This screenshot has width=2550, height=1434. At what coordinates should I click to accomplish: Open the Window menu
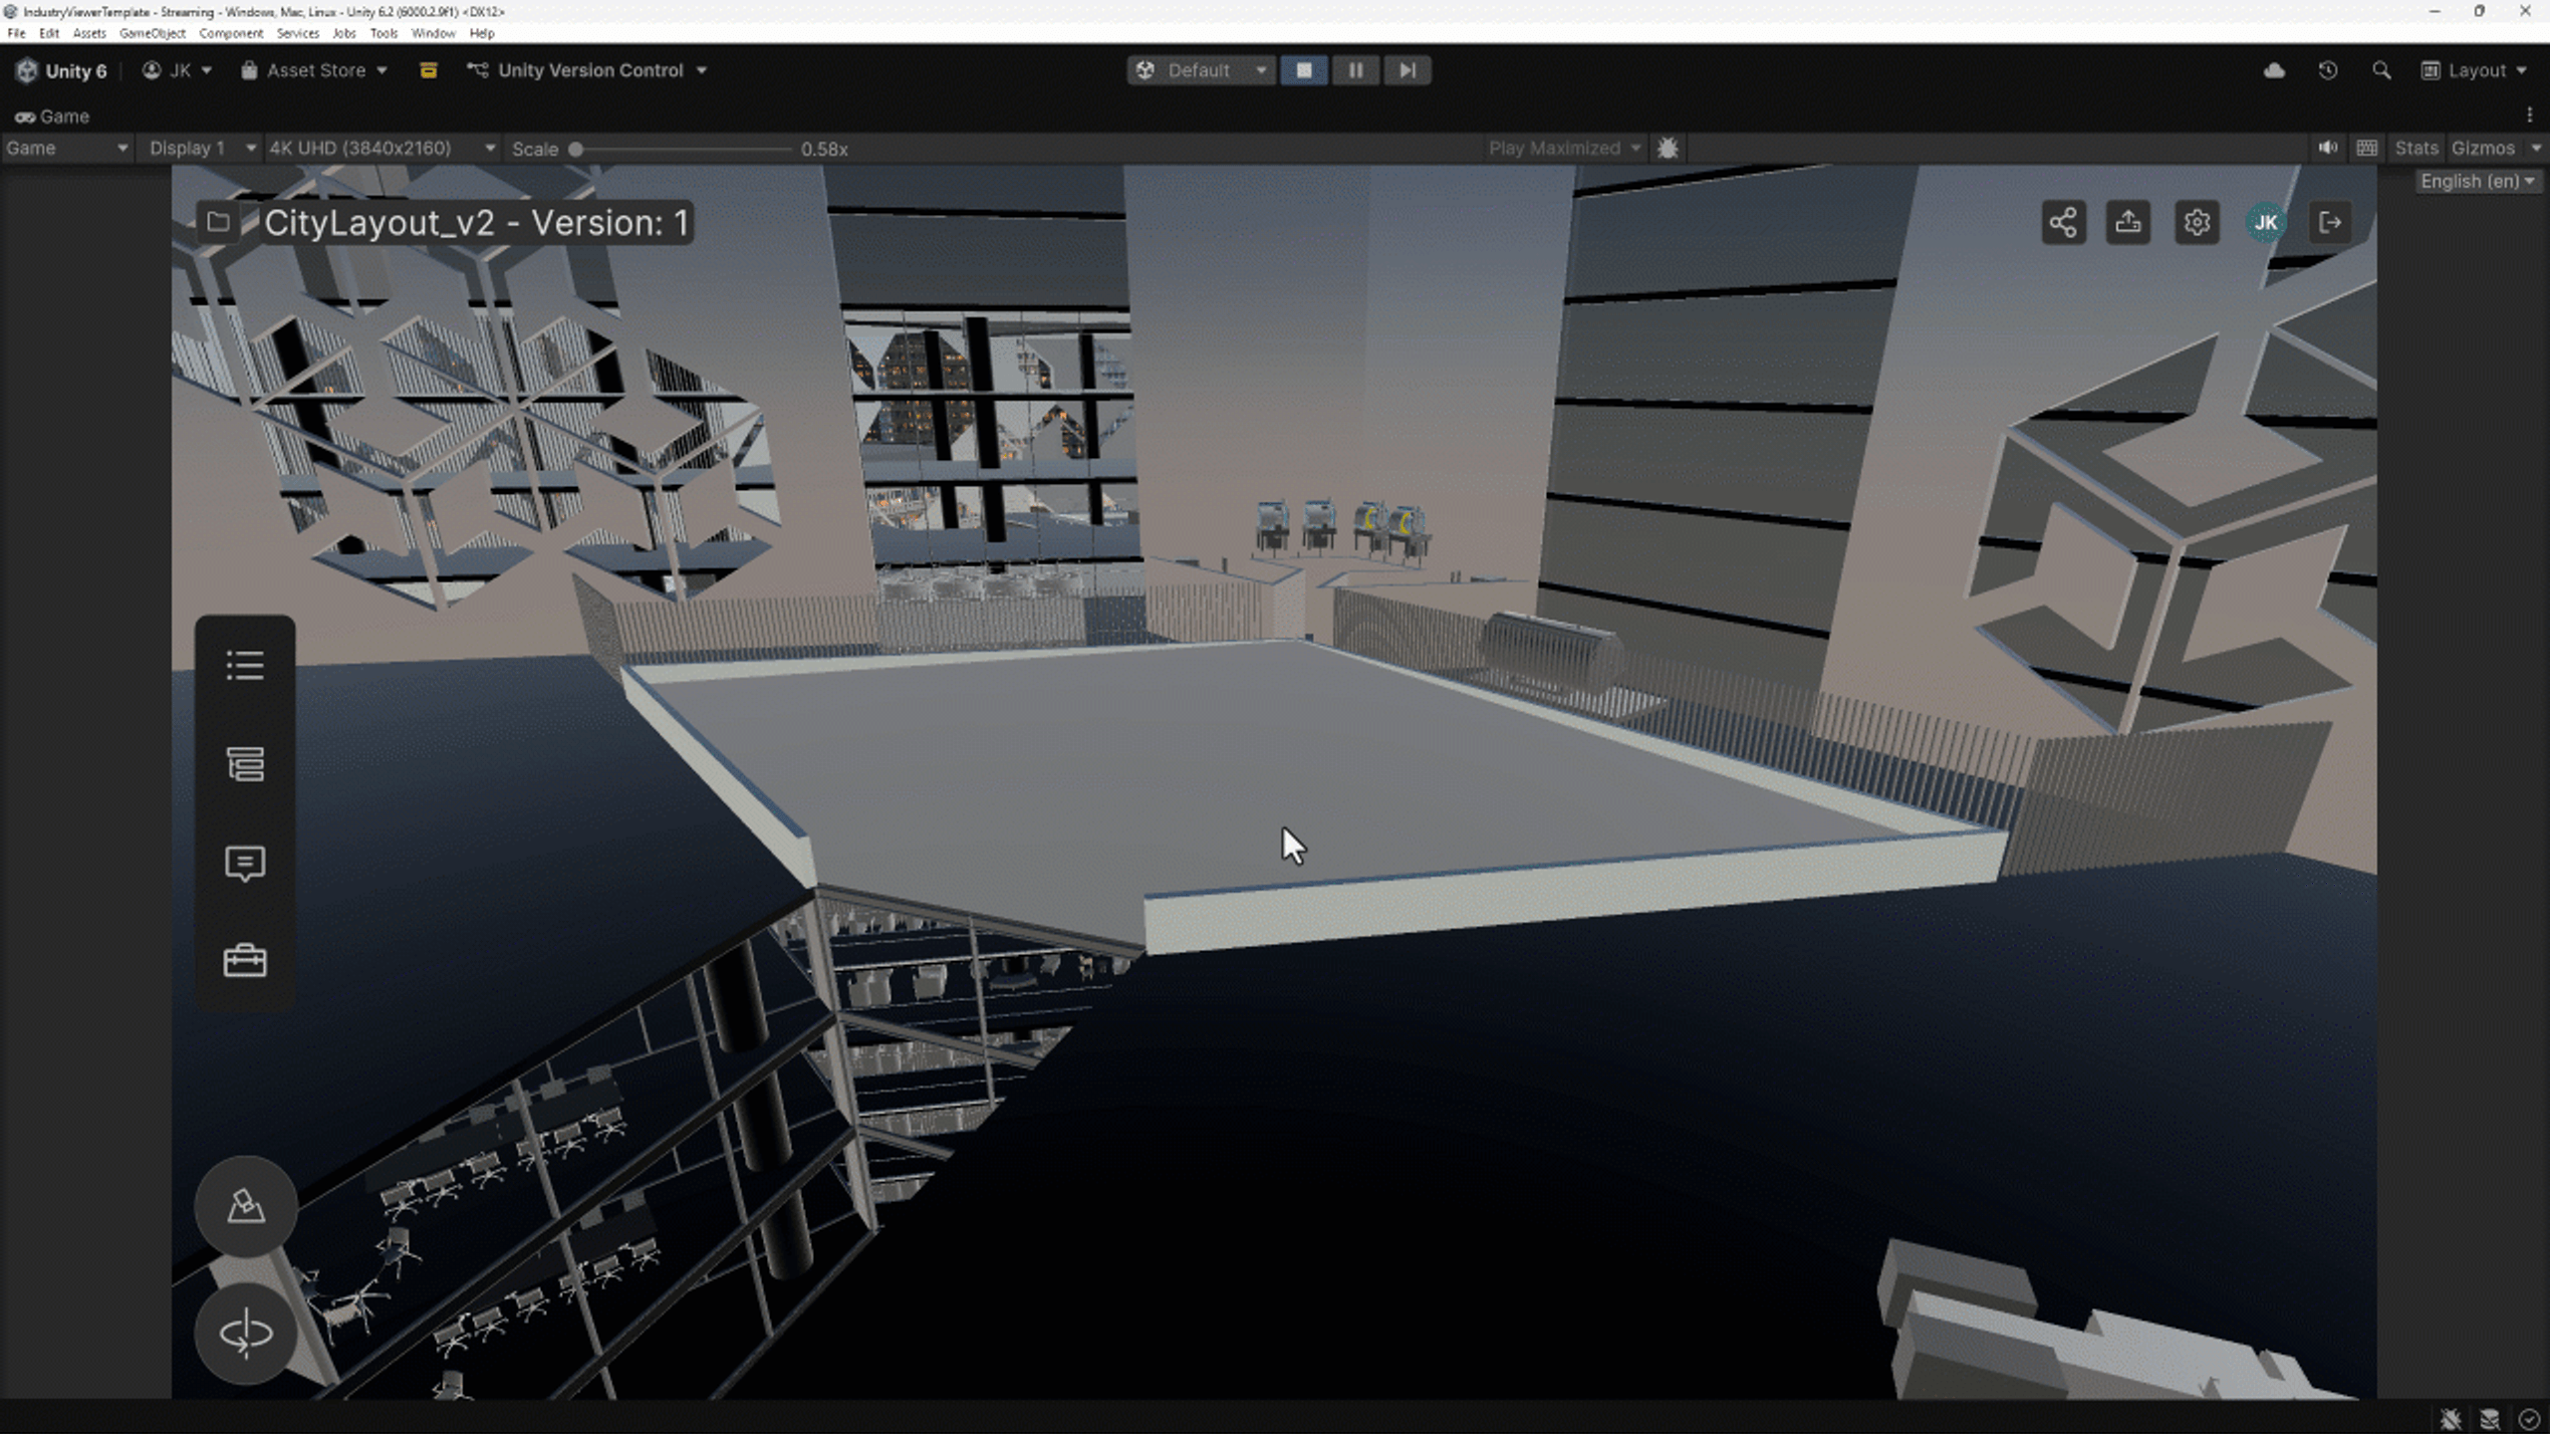433,33
